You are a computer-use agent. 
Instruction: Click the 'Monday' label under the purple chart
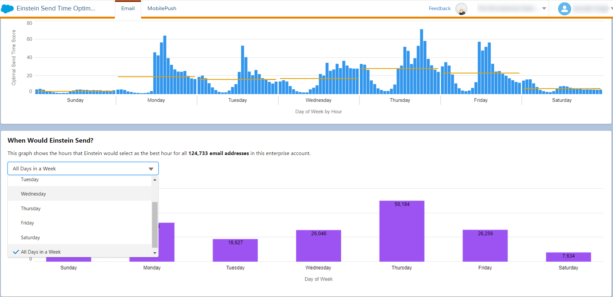pos(152,268)
